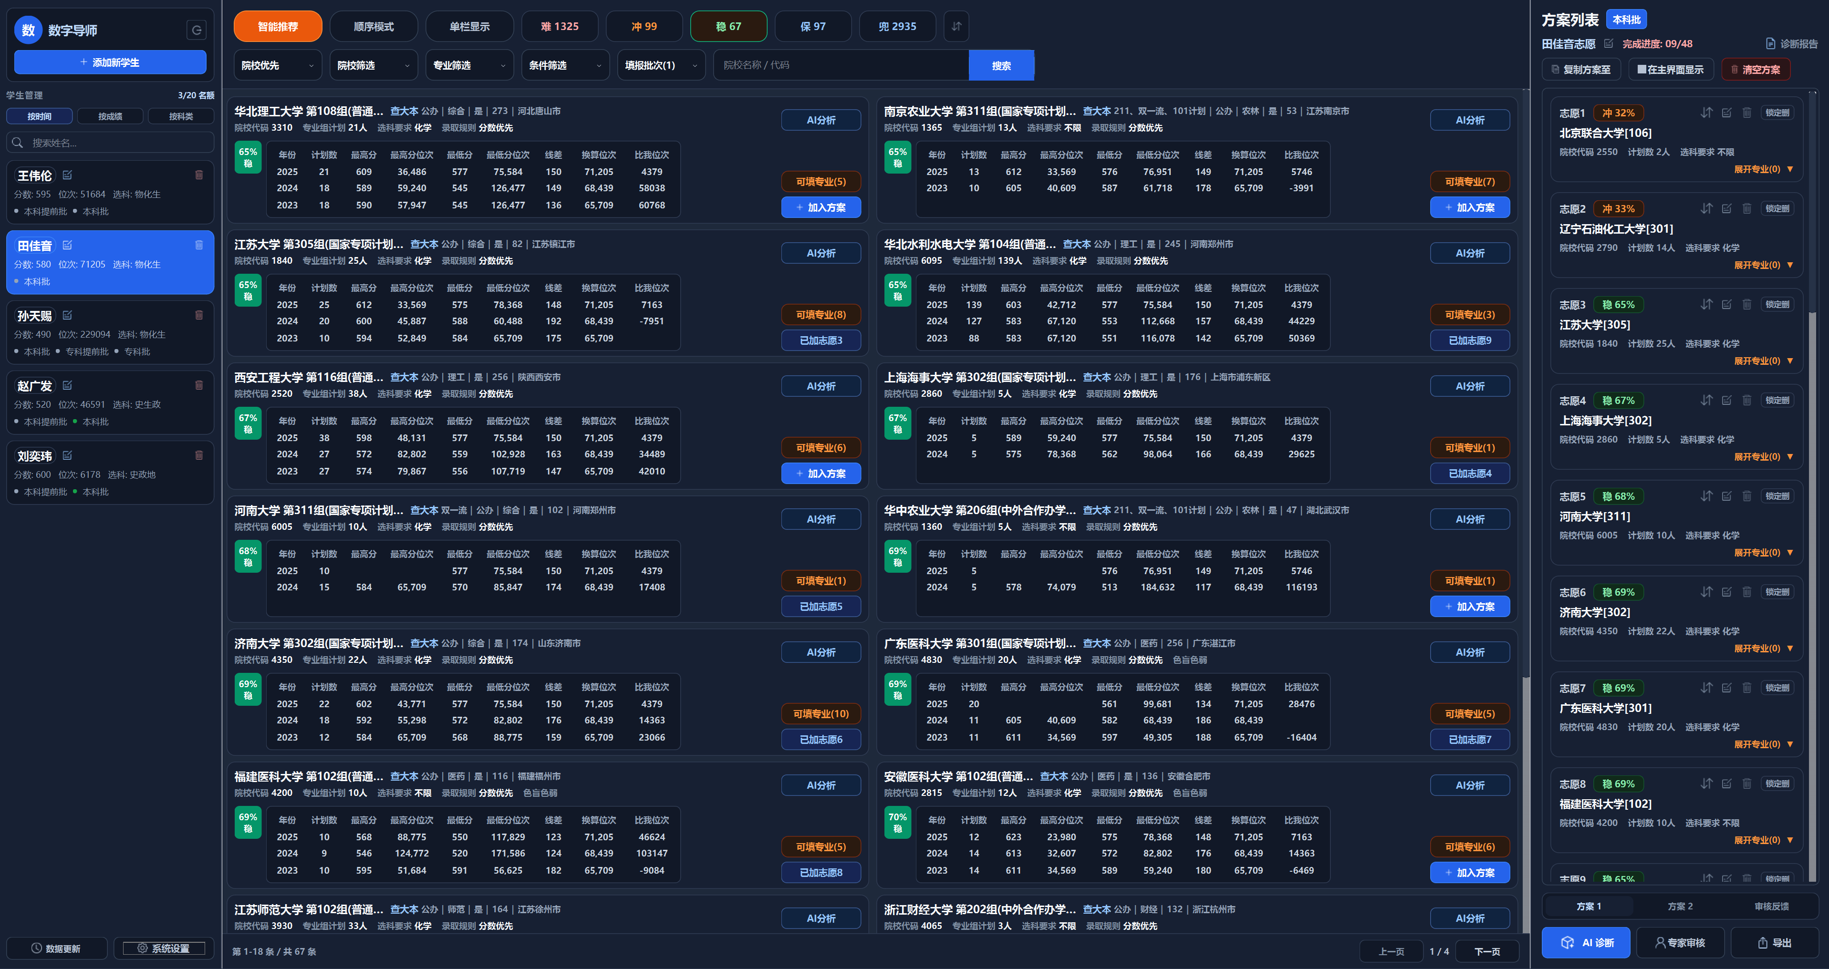This screenshot has width=1829, height=969.
Task: Delete 志愿8 福建医科大学 via trash icon
Action: coord(1746,783)
